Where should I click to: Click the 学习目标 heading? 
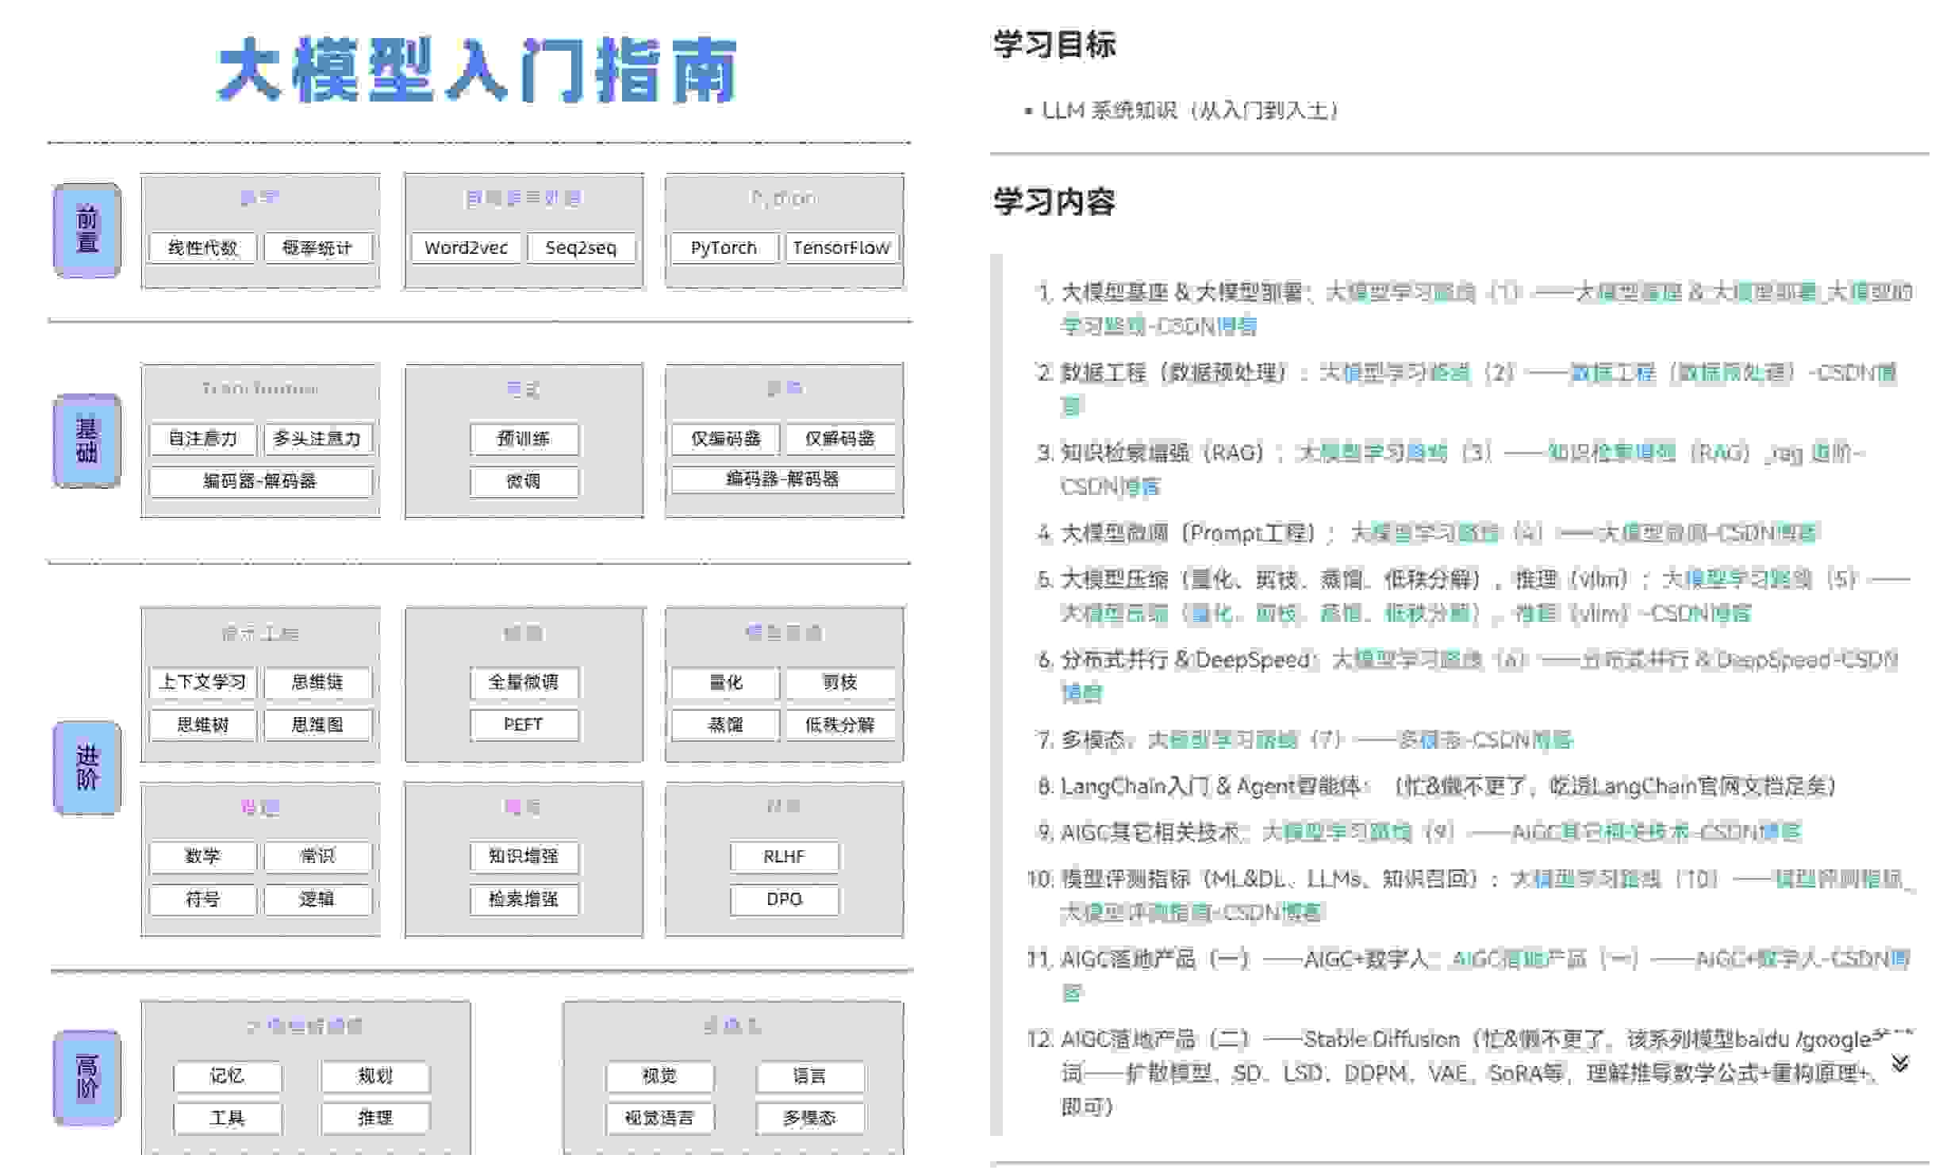click(x=1054, y=44)
